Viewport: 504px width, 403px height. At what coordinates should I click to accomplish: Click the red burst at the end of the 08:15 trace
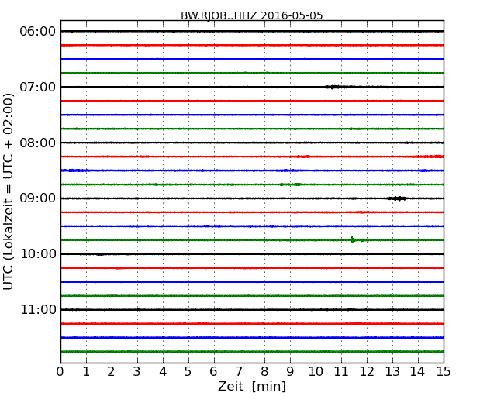[x=430, y=157]
